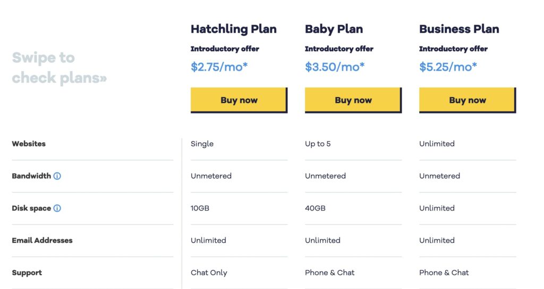This screenshot has height=289, width=544.
Task: Click the Support row label
Action: coord(27,273)
